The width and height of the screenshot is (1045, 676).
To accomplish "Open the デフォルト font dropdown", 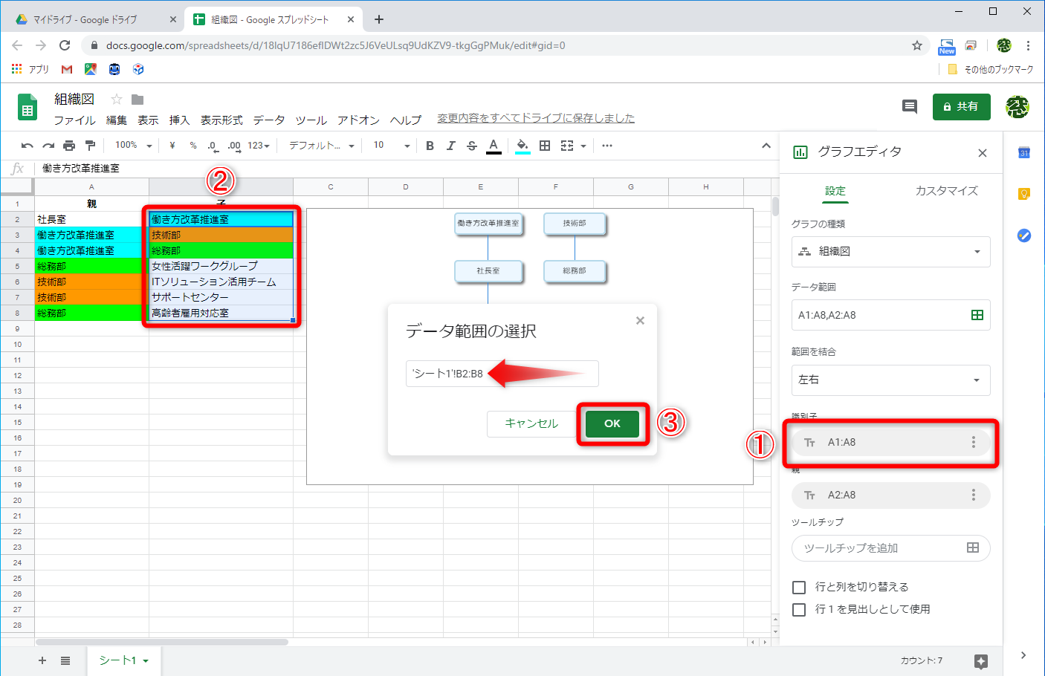I will (x=322, y=146).
